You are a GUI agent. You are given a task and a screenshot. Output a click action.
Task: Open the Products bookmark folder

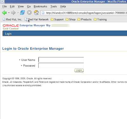(x=84, y=19)
